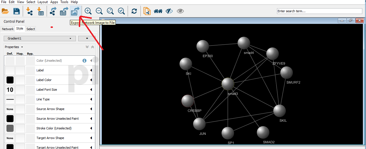366x149 pixels.
Task: Expand the Label Font Size property row
Action: [x=91, y=90]
